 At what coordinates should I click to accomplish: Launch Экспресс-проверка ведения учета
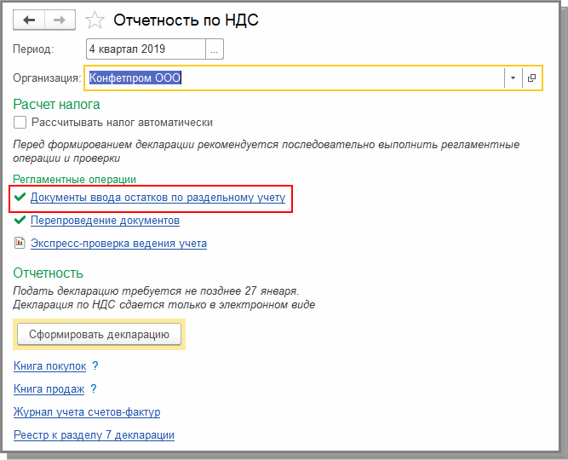click(x=118, y=244)
